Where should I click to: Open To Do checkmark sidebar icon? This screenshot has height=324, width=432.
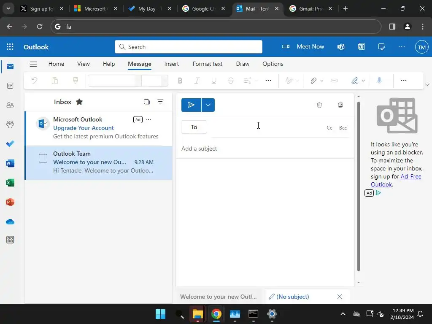(10, 144)
